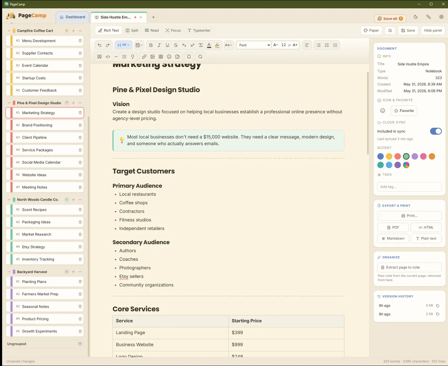Open a new tab with plus
The height and width of the screenshot is (366, 448).
(x=153, y=17)
